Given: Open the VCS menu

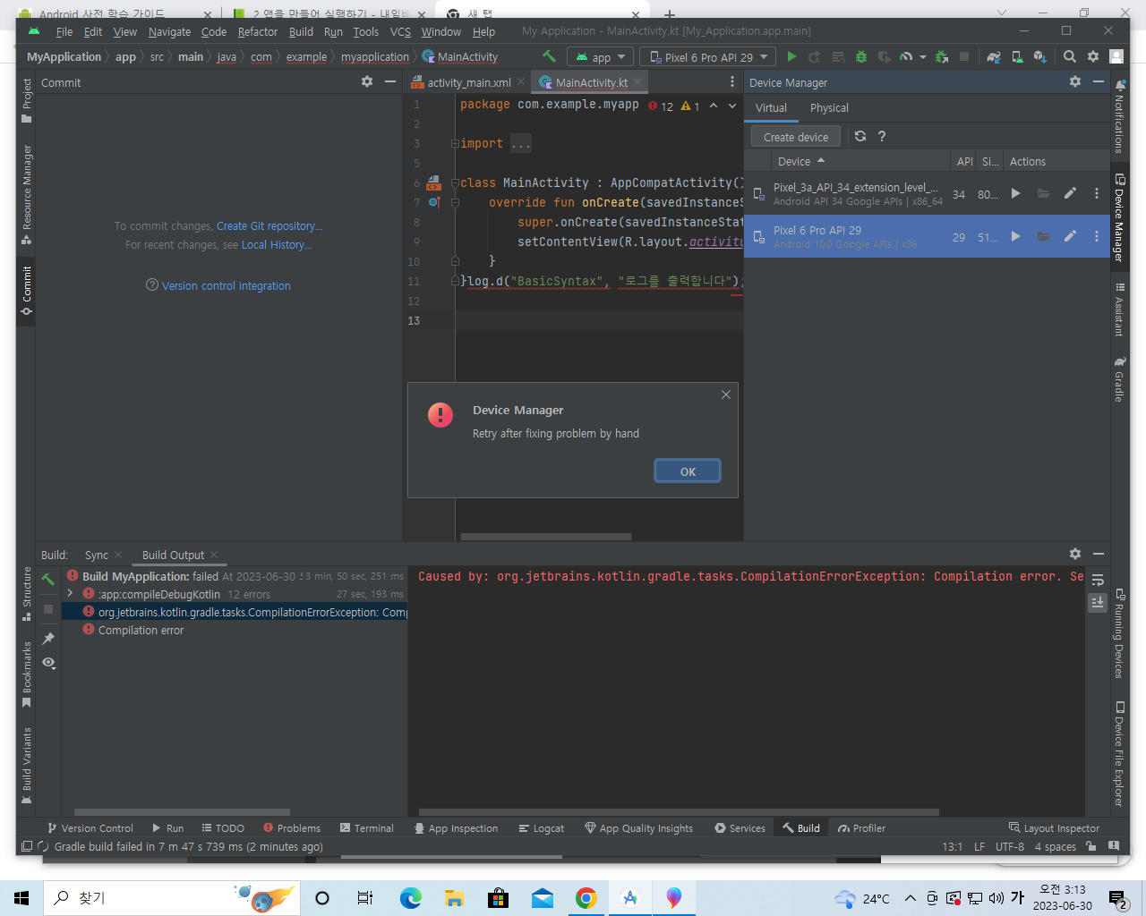Looking at the screenshot, I should [400, 31].
